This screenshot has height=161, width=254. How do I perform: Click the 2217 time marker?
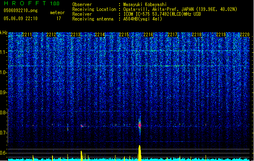[x=172, y=35]
